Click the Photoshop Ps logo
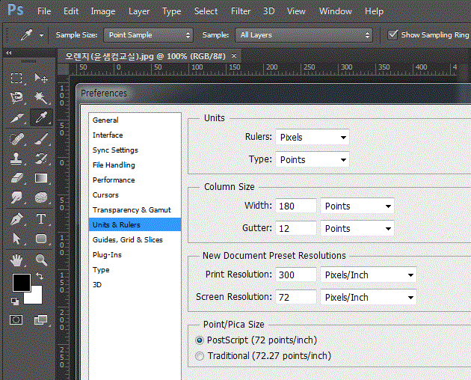The width and height of the screenshot is (471, 380). [x=16, y=10]
